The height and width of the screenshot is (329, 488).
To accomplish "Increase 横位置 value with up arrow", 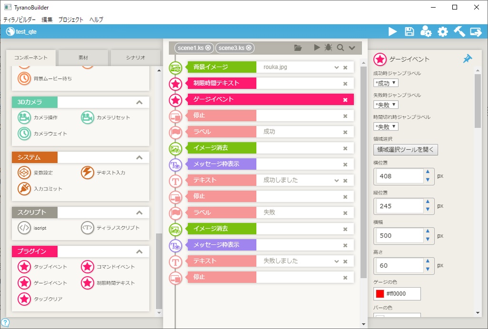I will 427,172.
